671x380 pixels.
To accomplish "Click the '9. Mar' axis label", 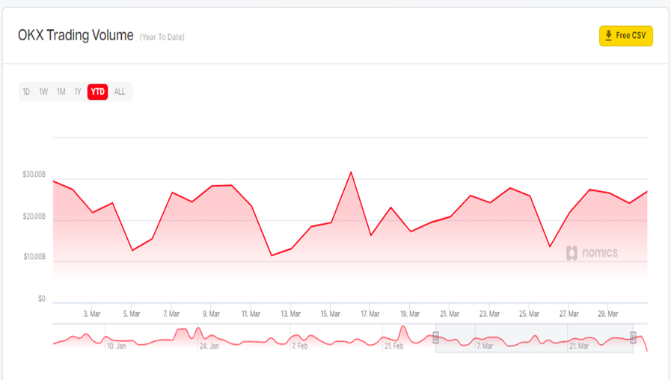I will [x=211, y=314].
